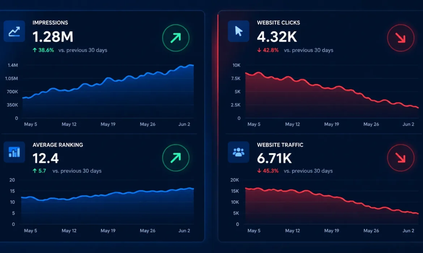Click the red down arrow on Website Traffic card
The image size is (423, 253).
click(401, 158)
